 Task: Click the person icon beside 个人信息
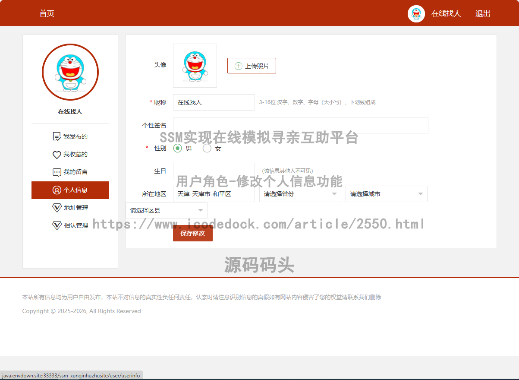[57, 190]
